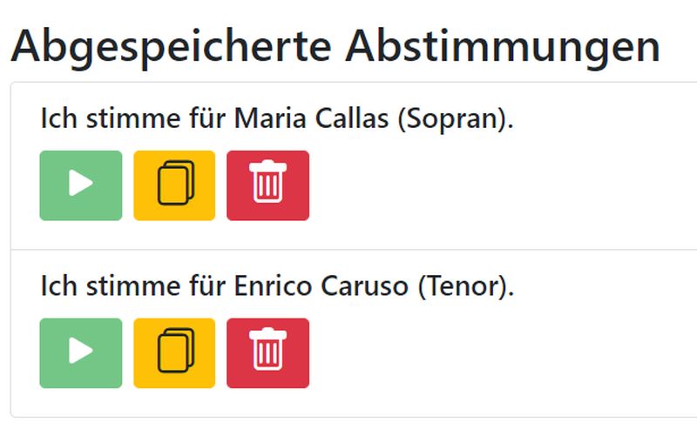Select the "(Sopran)" voice label
The image size is (697, 429).
coord(454,118)
